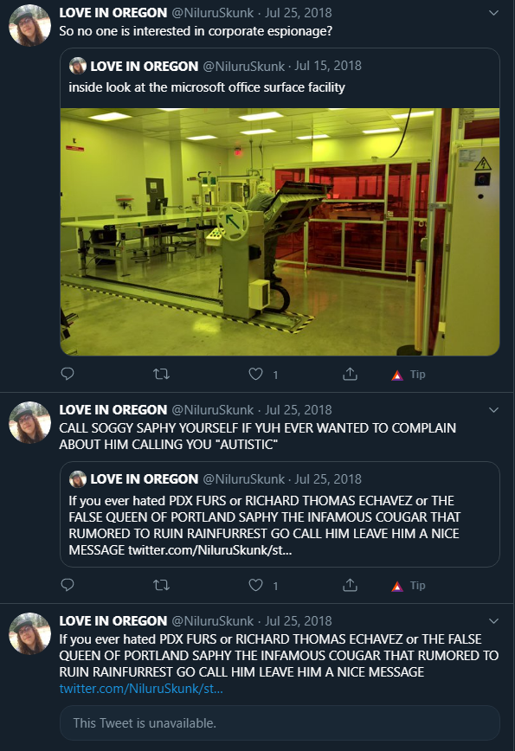Tip the author of the espionage tweet
Image resolution: width=515 pixels, height=751 pixels.
[x=409, y=375]
